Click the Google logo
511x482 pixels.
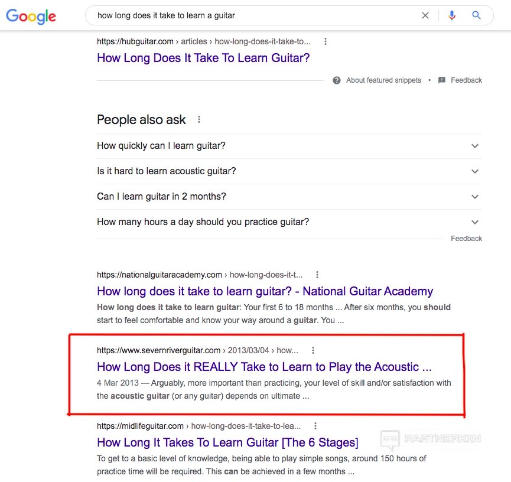click(x=31, y=16)
